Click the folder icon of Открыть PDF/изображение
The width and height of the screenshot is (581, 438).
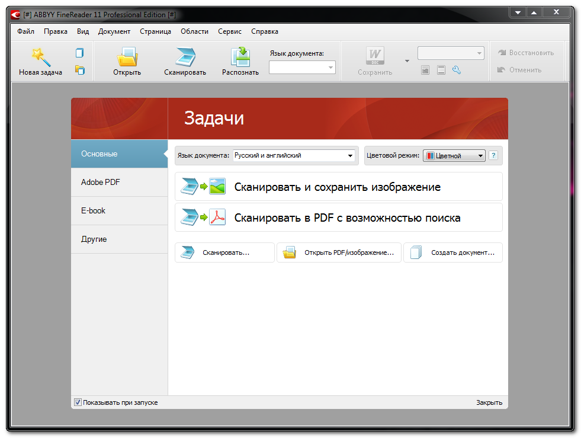pyautogui.click(x=289, y=252)
